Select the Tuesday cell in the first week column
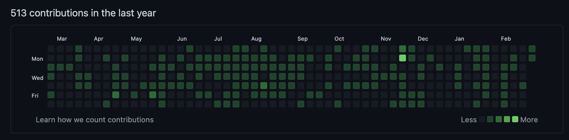 tap(51, 67)
